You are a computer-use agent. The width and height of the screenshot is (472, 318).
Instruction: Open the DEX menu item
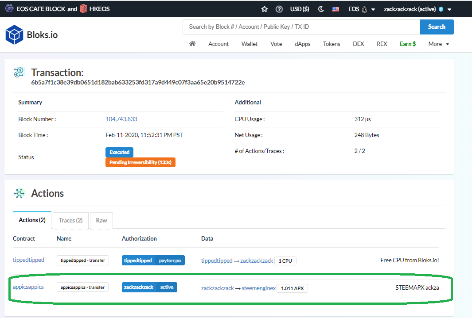[x=359, y=44]
